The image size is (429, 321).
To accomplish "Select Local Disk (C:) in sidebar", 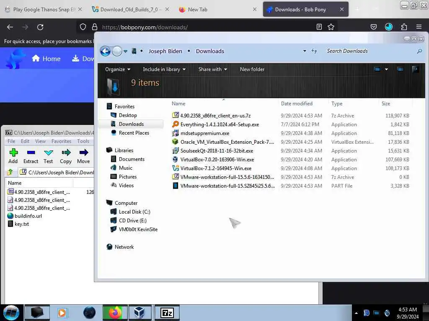I will (x=134, y=211).
